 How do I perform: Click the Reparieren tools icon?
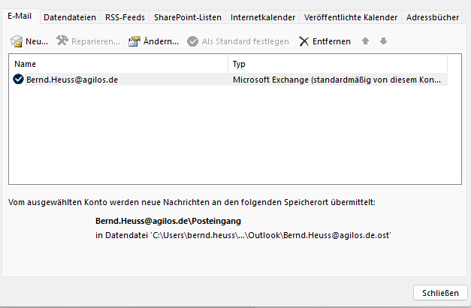62,41
